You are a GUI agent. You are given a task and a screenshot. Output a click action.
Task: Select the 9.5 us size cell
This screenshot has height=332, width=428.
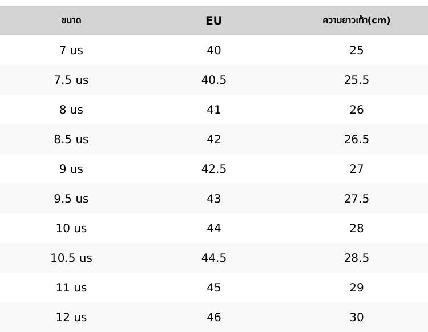pyautogui.click(x=71, y=199)
